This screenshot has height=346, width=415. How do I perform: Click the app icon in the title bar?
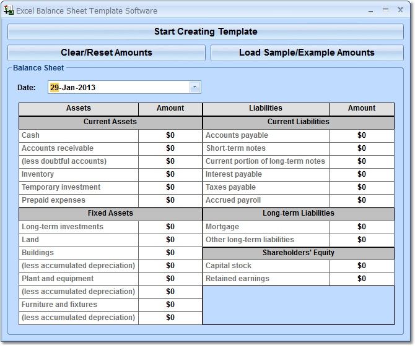[9, 11]
